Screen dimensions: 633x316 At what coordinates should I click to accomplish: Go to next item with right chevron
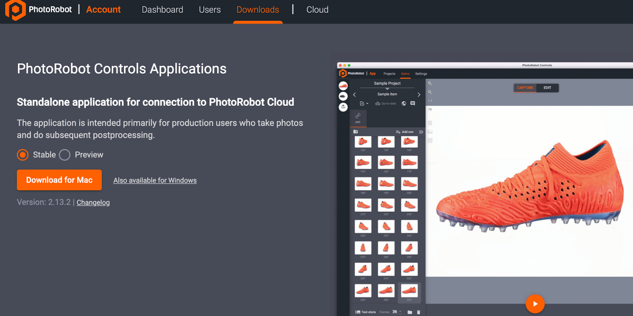[419, 95]
